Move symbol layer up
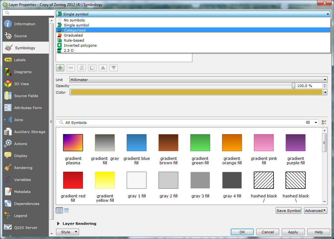The width and height of the screenshot is (334, 239). [103, 68]
